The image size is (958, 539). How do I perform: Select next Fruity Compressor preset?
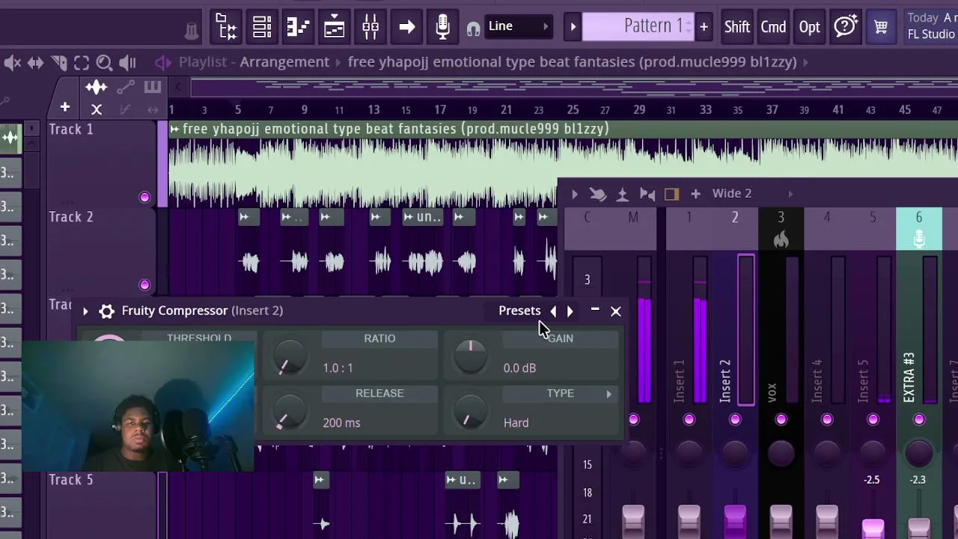pyautogui.click(x=570, y=311)
